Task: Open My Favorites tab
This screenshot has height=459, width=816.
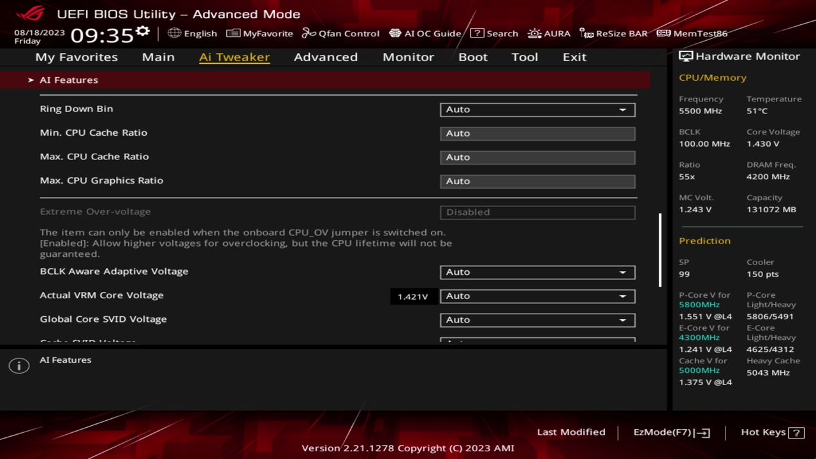Action: click(76, 57)
